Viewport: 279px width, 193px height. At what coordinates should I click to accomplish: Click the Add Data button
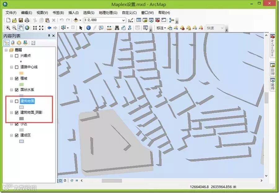coord(76,20)
